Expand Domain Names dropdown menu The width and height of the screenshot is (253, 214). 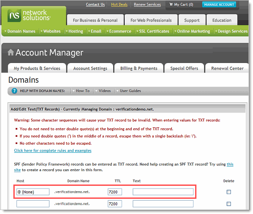(x=20, y=31)
